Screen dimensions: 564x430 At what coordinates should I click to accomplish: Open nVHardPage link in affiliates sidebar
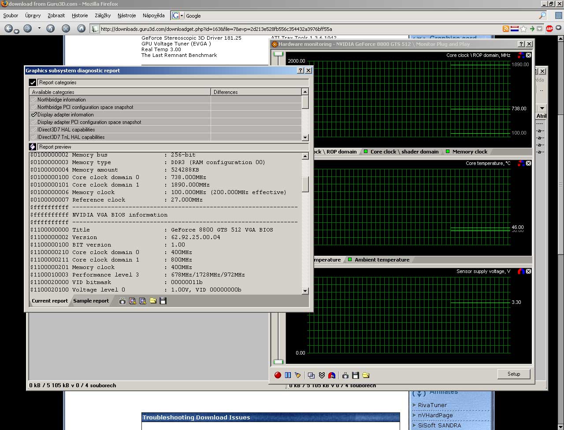click(435, 415)
